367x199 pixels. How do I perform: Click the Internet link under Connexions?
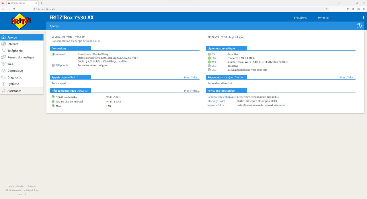click(x=60, y=54)
